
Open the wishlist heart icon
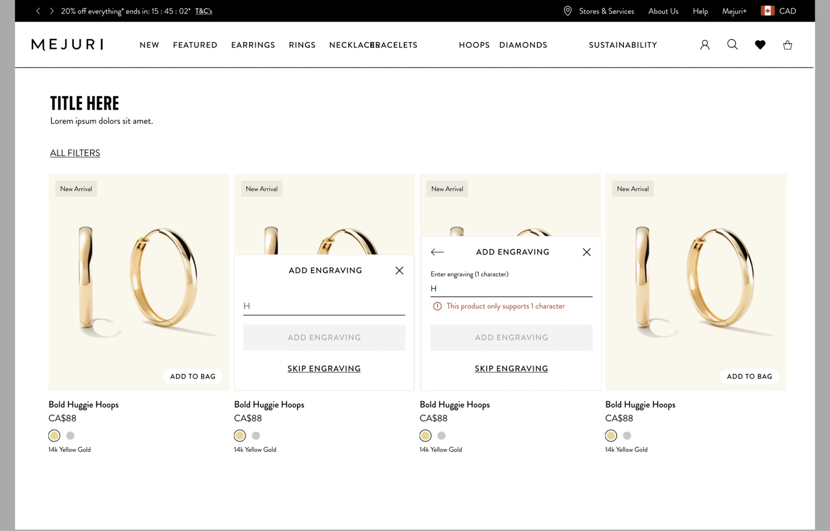[x=760, y=44]
